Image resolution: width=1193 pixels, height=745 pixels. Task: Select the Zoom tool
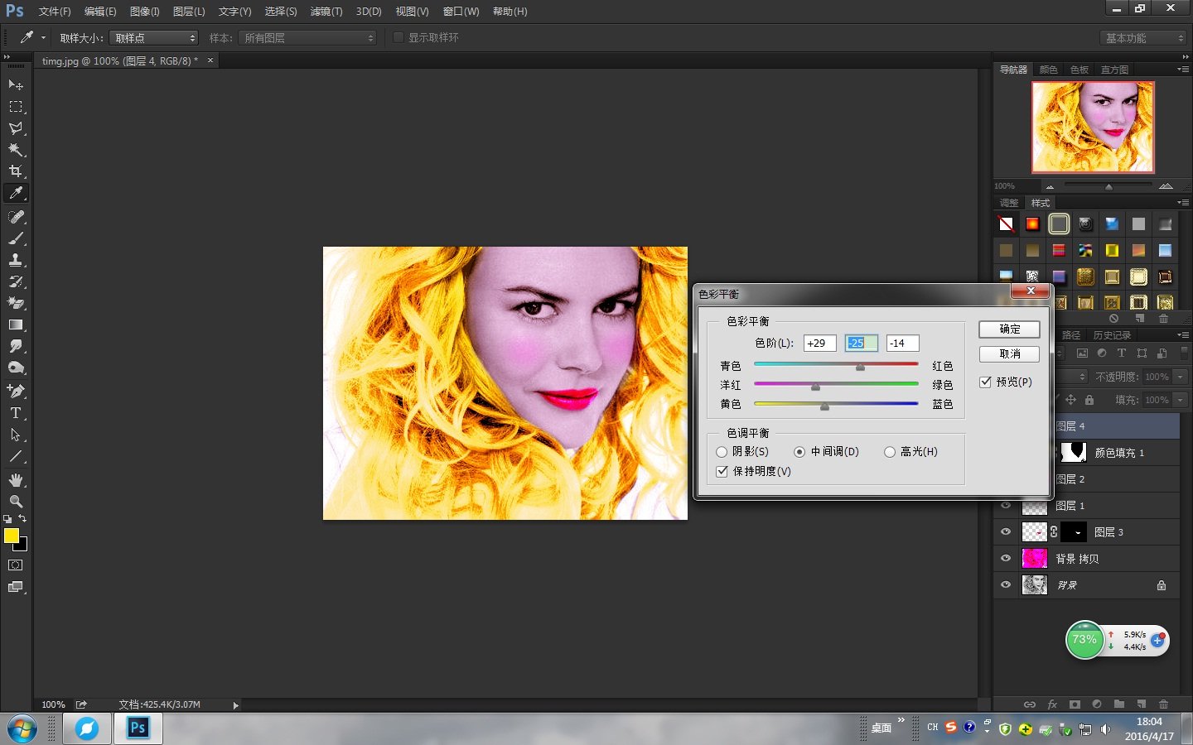[x=17, y=501]
